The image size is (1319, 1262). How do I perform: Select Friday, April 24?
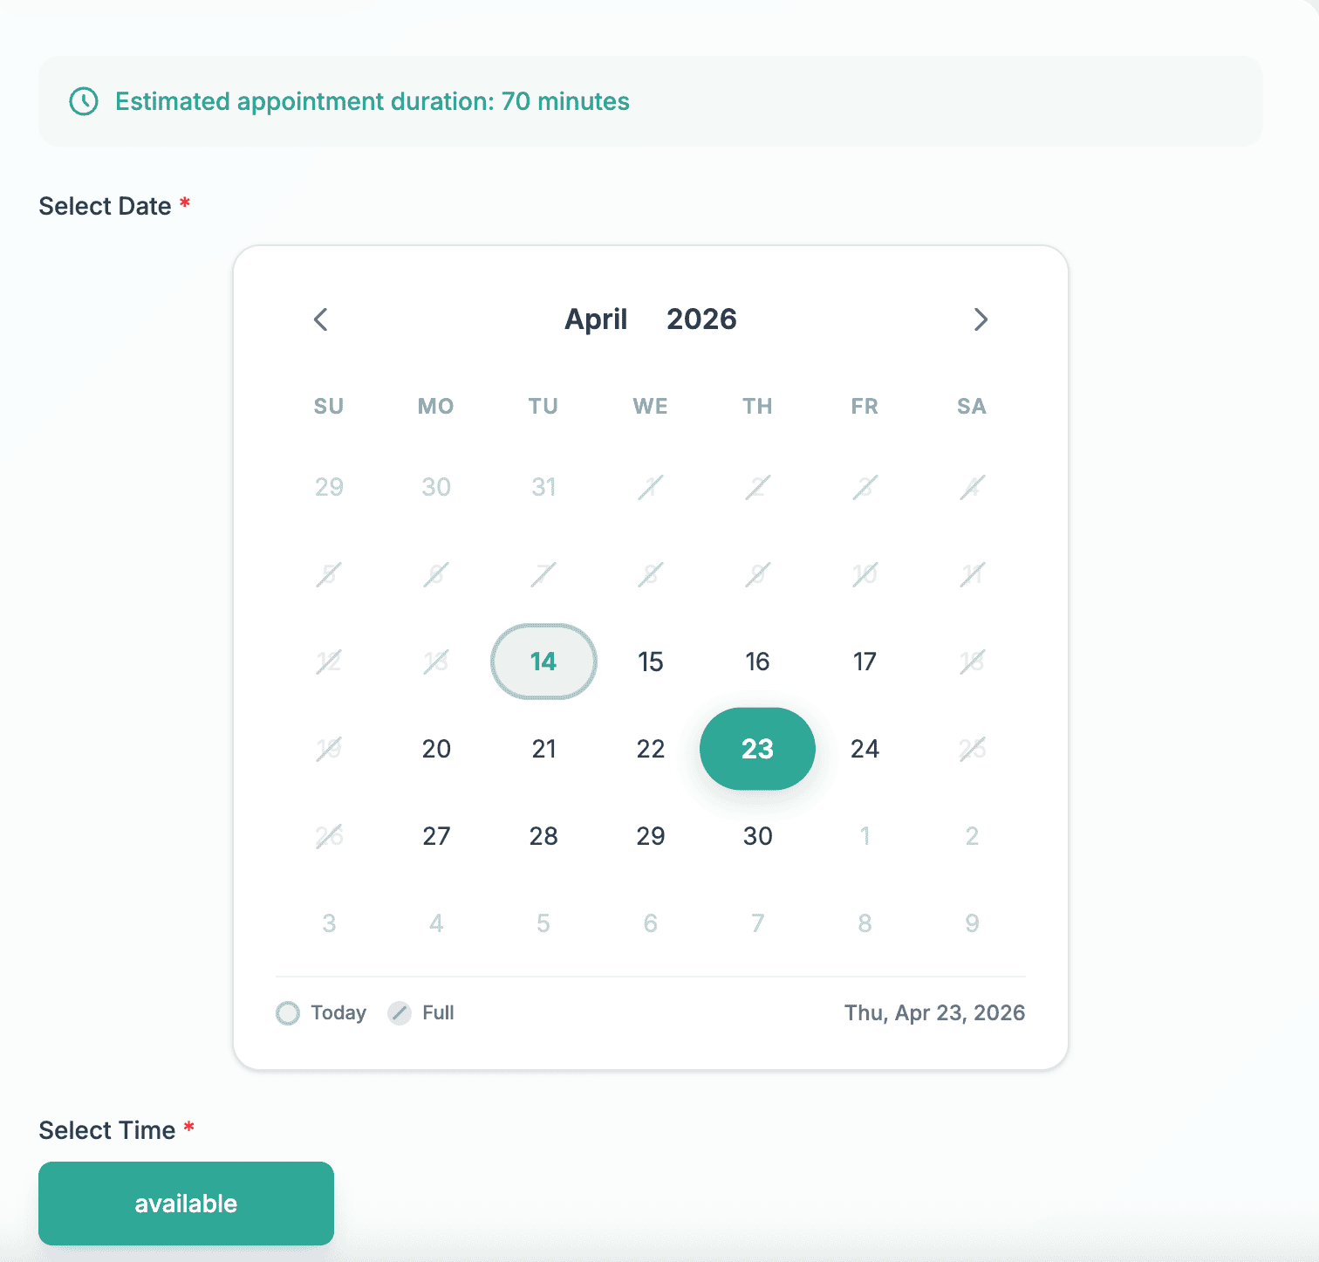click(x=865, y=749)
